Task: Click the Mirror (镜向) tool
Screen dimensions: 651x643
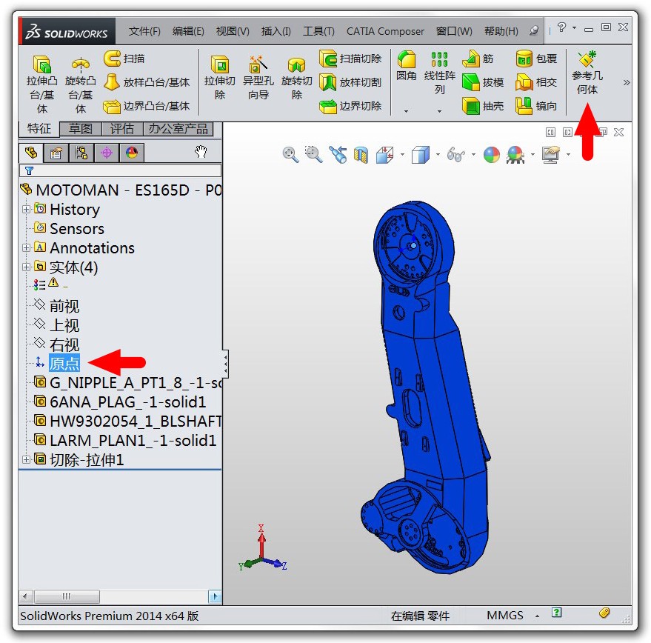Action: (535, 107)
